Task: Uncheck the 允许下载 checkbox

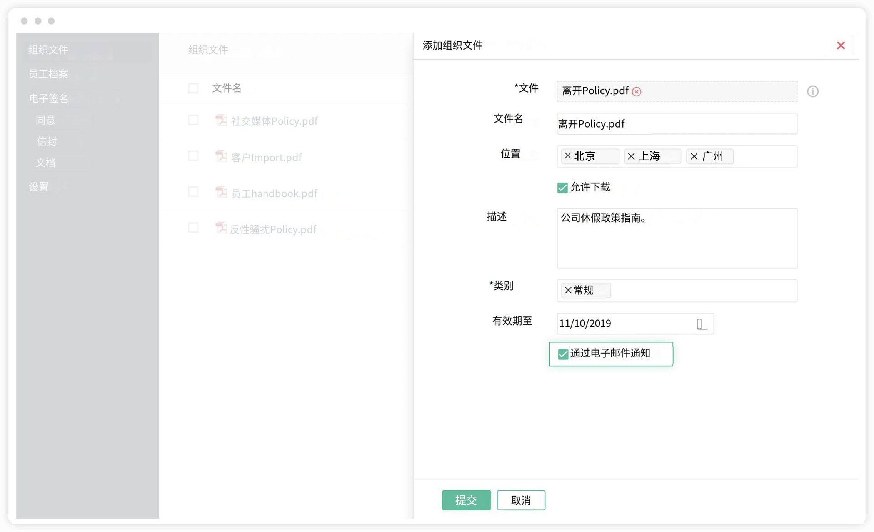Action: tap(562, 188)
